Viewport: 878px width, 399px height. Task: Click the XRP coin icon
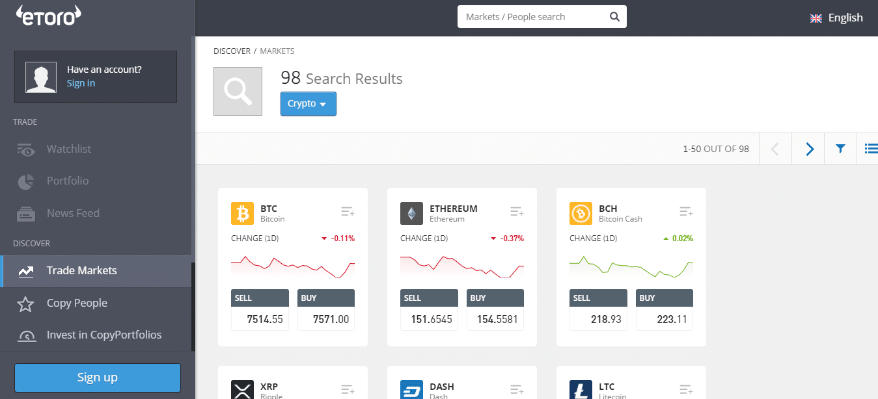click(242, 390)
